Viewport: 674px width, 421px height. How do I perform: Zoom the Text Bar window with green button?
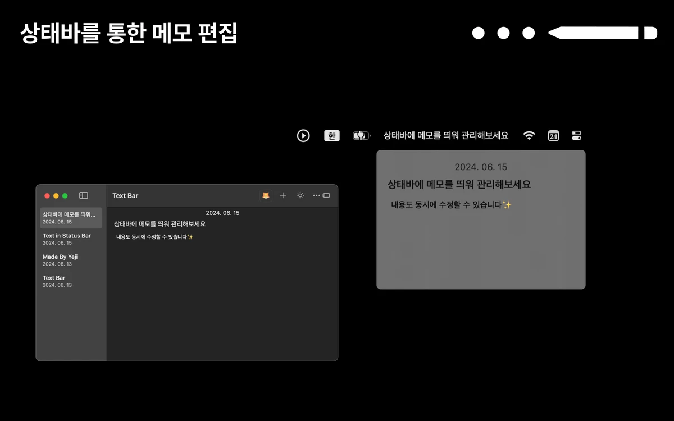[65, 195]
